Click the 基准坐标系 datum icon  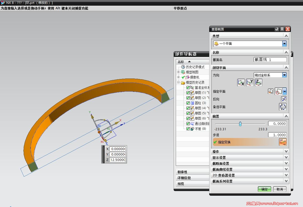(192, 88)
